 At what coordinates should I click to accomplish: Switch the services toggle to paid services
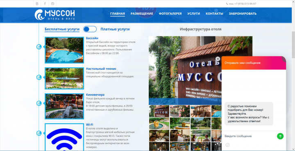pos(90,29)
